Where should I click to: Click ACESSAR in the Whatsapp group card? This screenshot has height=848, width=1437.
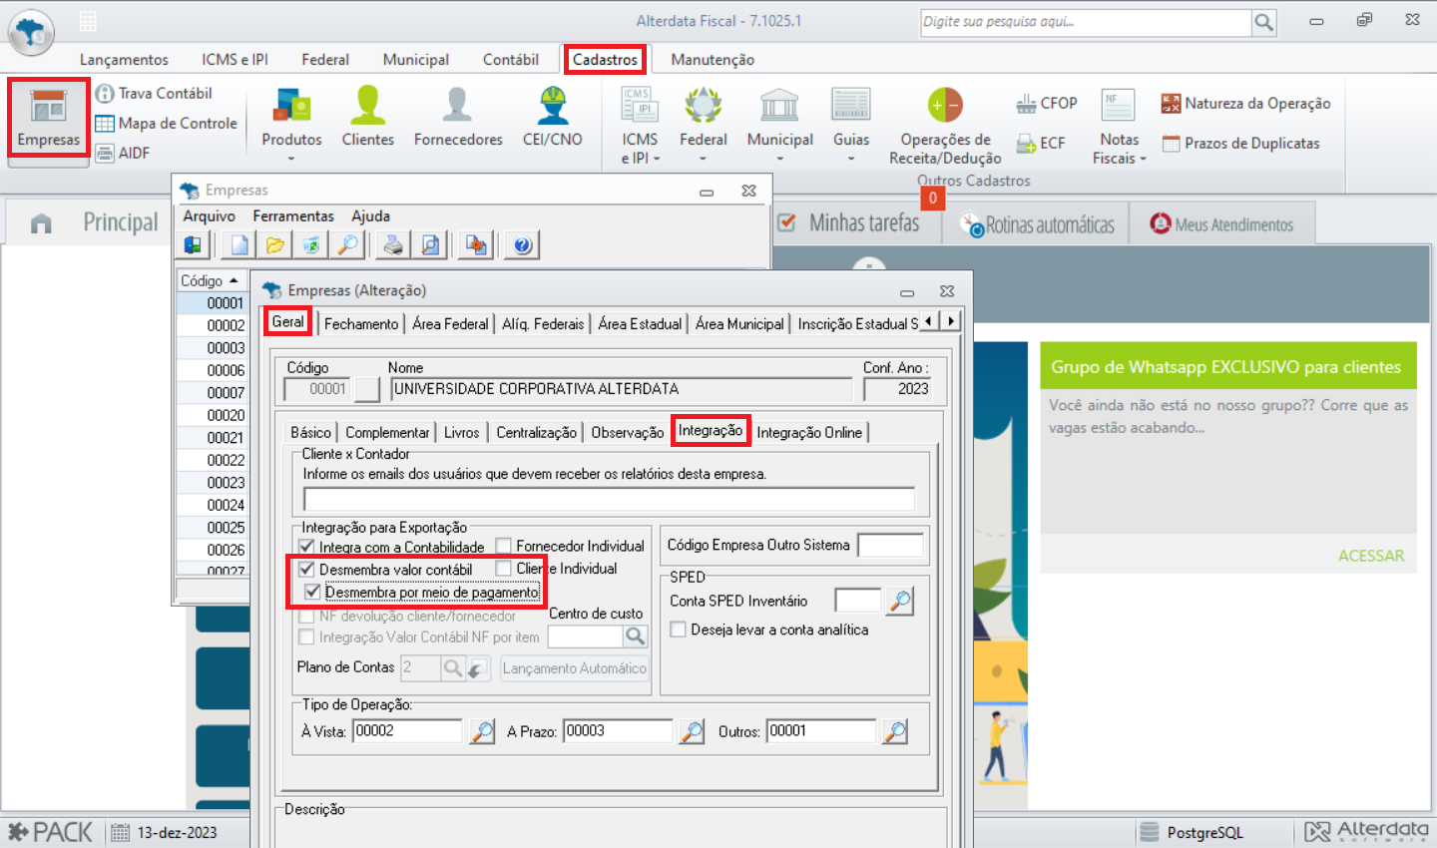click(x=1371, y=556)
